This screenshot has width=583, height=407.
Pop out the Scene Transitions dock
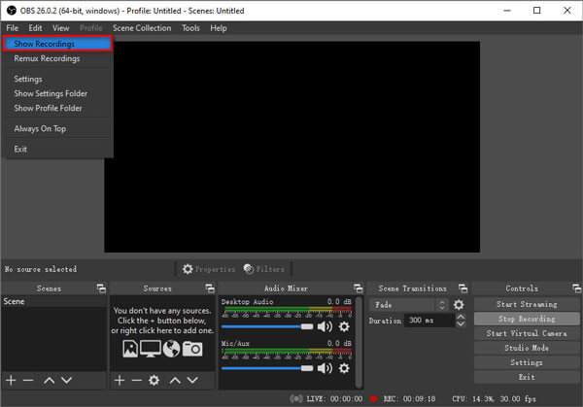coord(463,288)
